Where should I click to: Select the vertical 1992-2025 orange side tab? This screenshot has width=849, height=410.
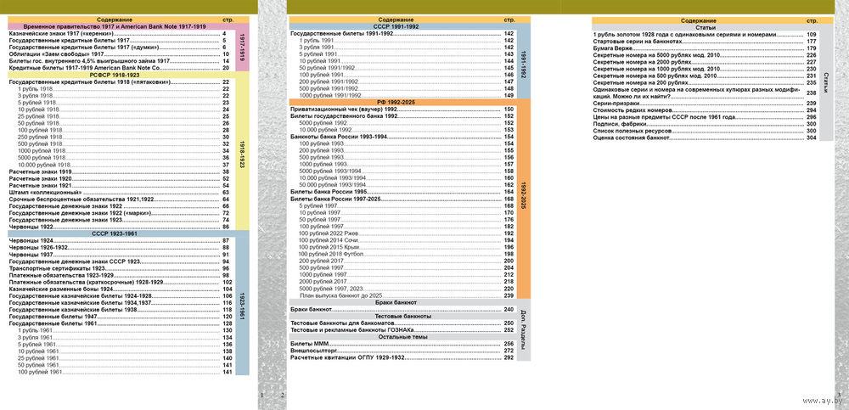(x=523, y=198)
